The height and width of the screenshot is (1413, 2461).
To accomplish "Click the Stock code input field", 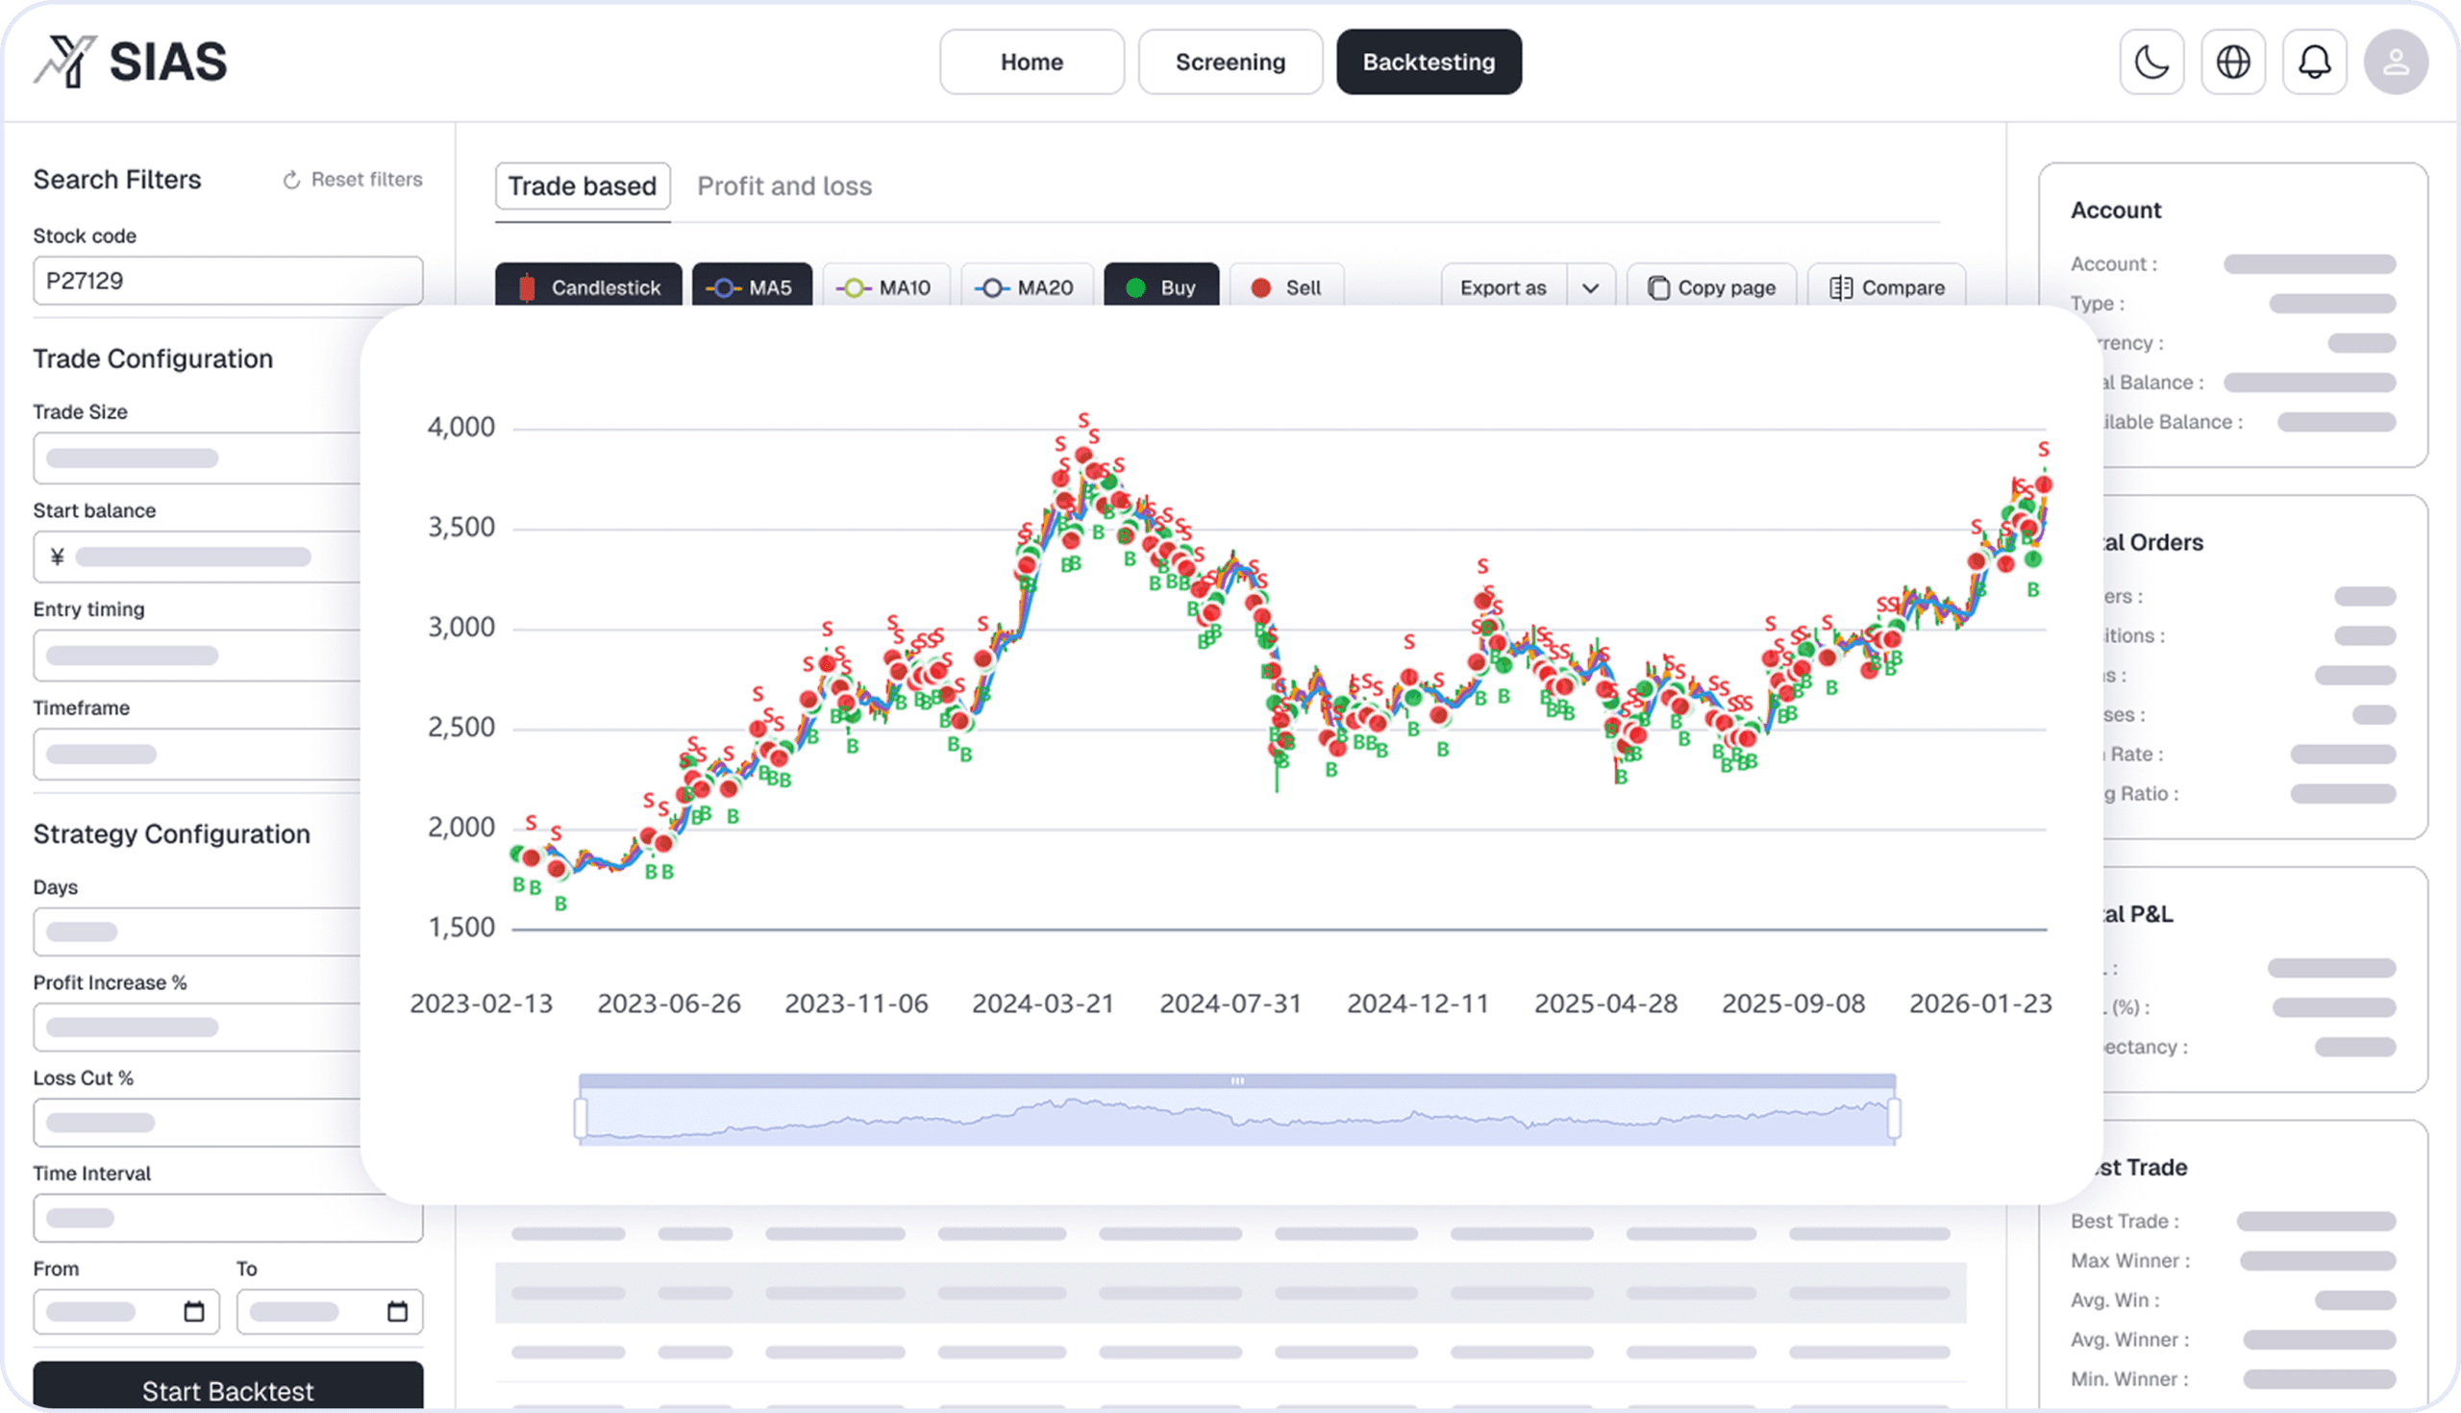I will point(228,282).
